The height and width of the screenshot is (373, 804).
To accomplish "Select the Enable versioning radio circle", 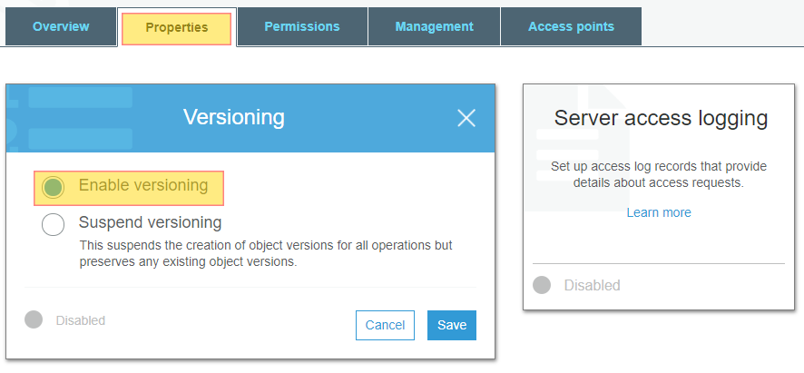I will tap(53, 187).
